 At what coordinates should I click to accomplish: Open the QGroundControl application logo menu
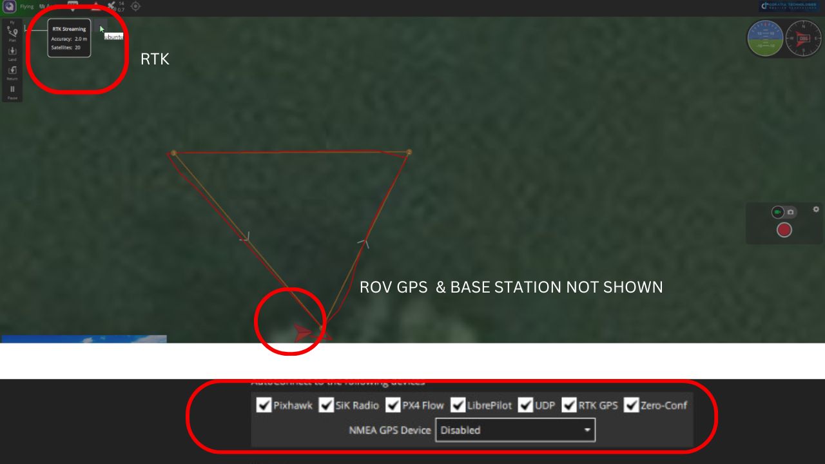click(10, 6)
